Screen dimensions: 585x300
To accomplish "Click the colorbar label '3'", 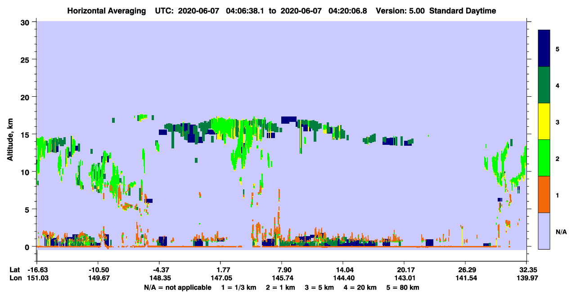I will pos(558,122).
